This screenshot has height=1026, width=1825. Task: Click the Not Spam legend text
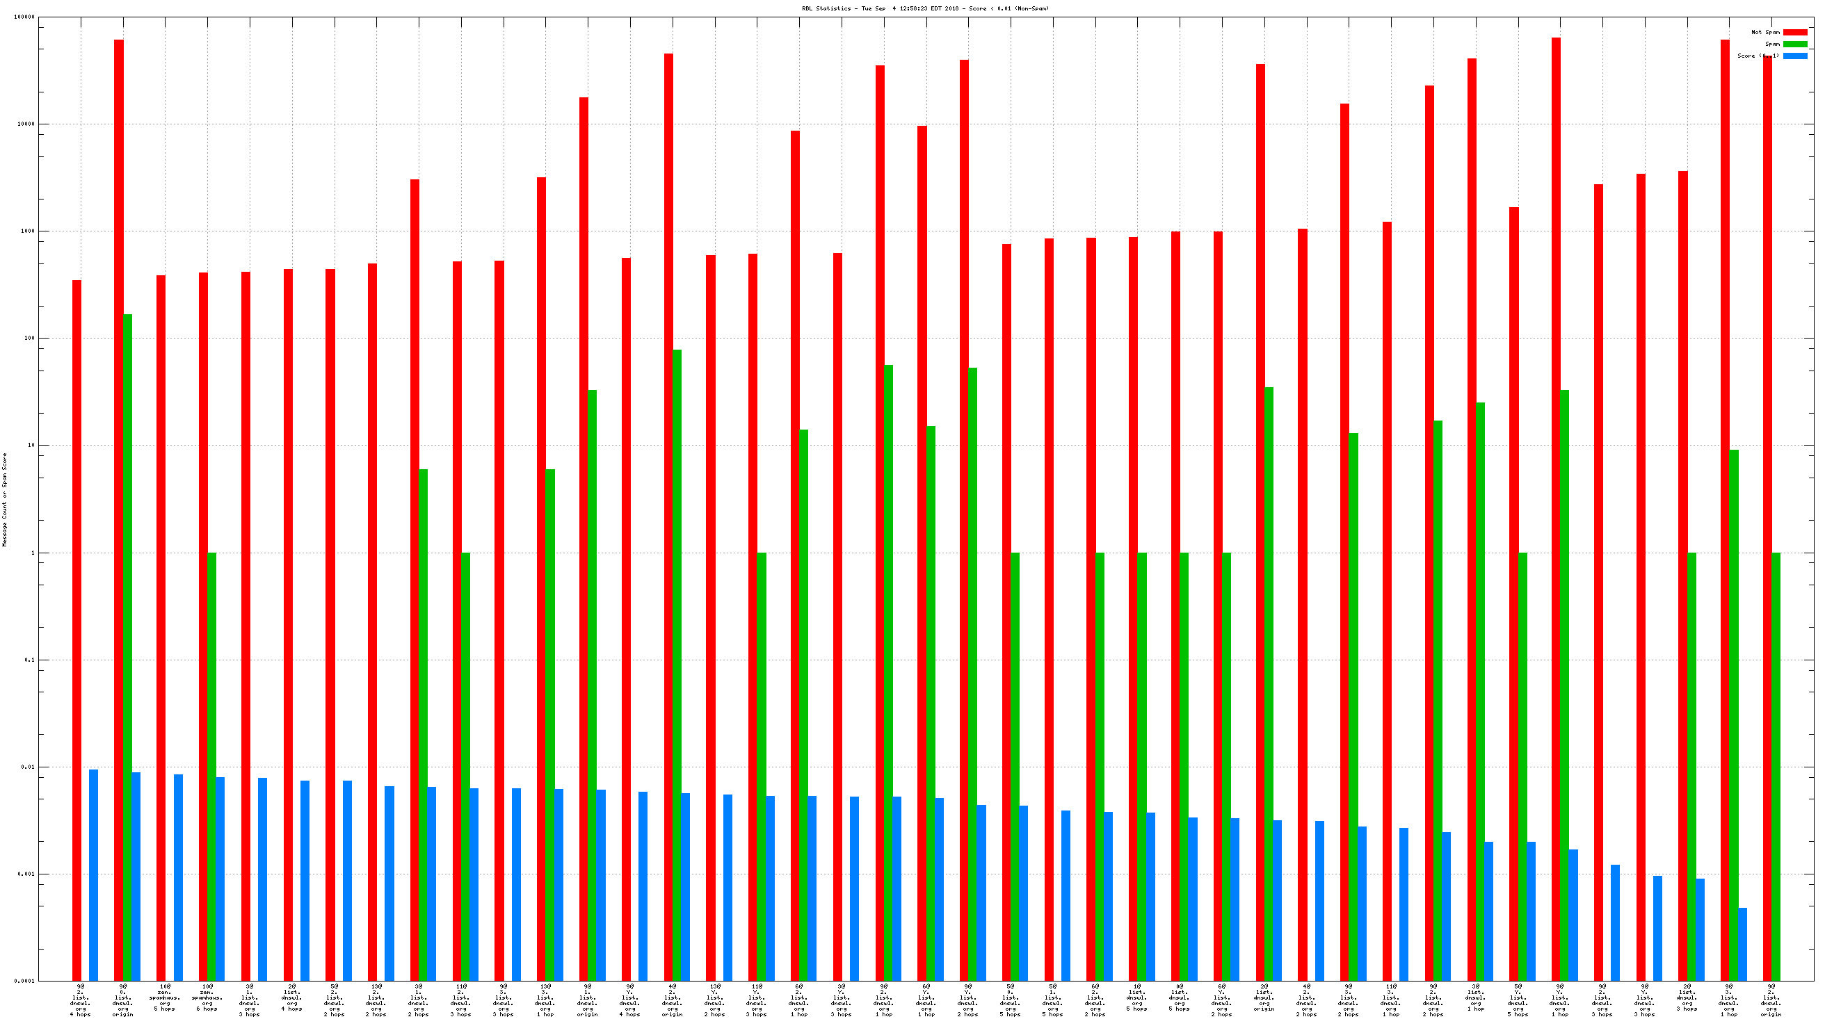coord(1764,32)
